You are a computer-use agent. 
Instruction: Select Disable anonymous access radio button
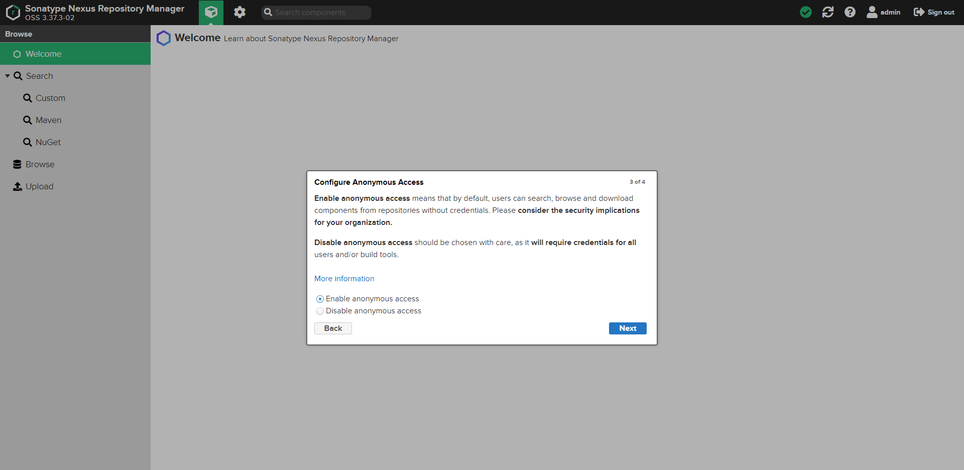tap(320, 311)
